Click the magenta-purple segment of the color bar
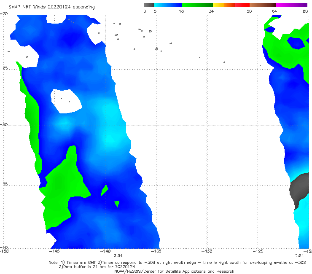 (292, 5)
